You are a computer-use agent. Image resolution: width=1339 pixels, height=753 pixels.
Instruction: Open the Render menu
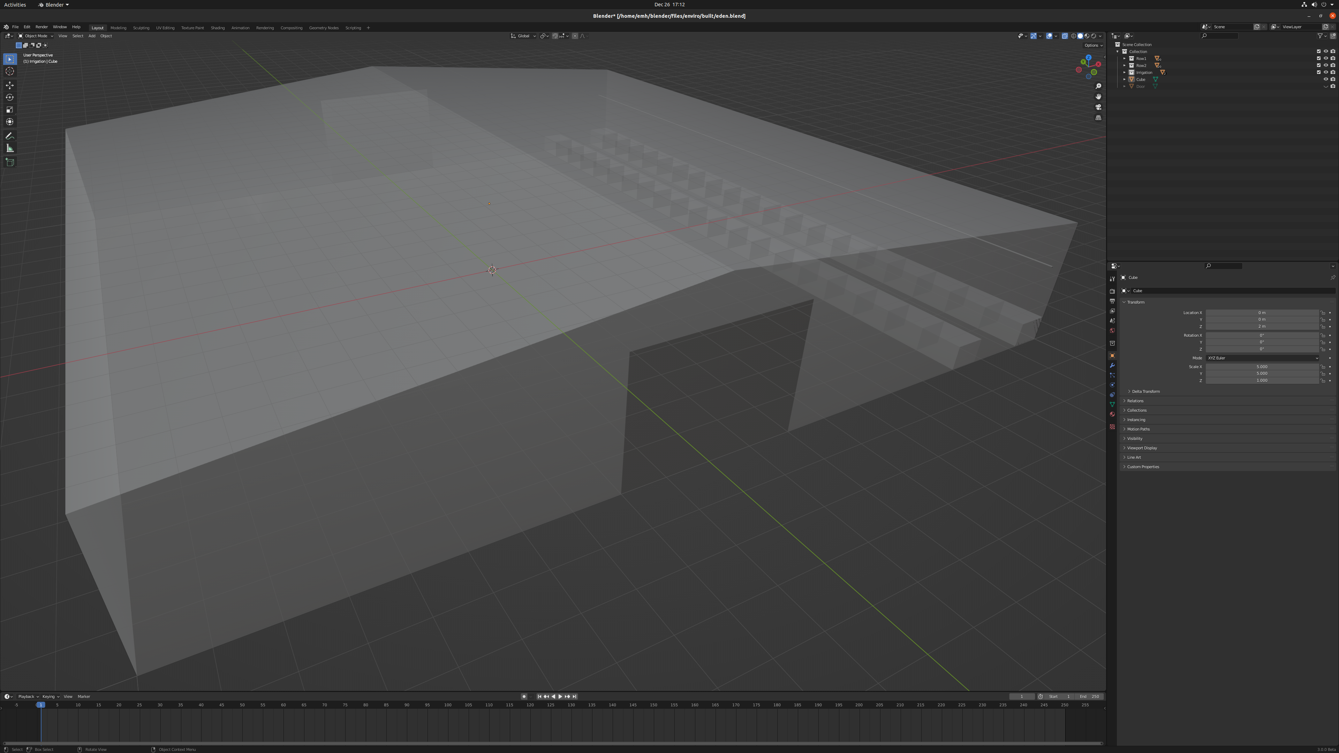tap(41, 27)
